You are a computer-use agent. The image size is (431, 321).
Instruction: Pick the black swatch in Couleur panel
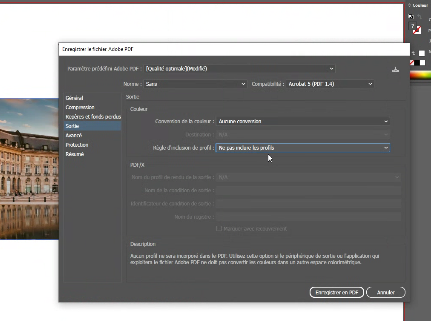417,63
